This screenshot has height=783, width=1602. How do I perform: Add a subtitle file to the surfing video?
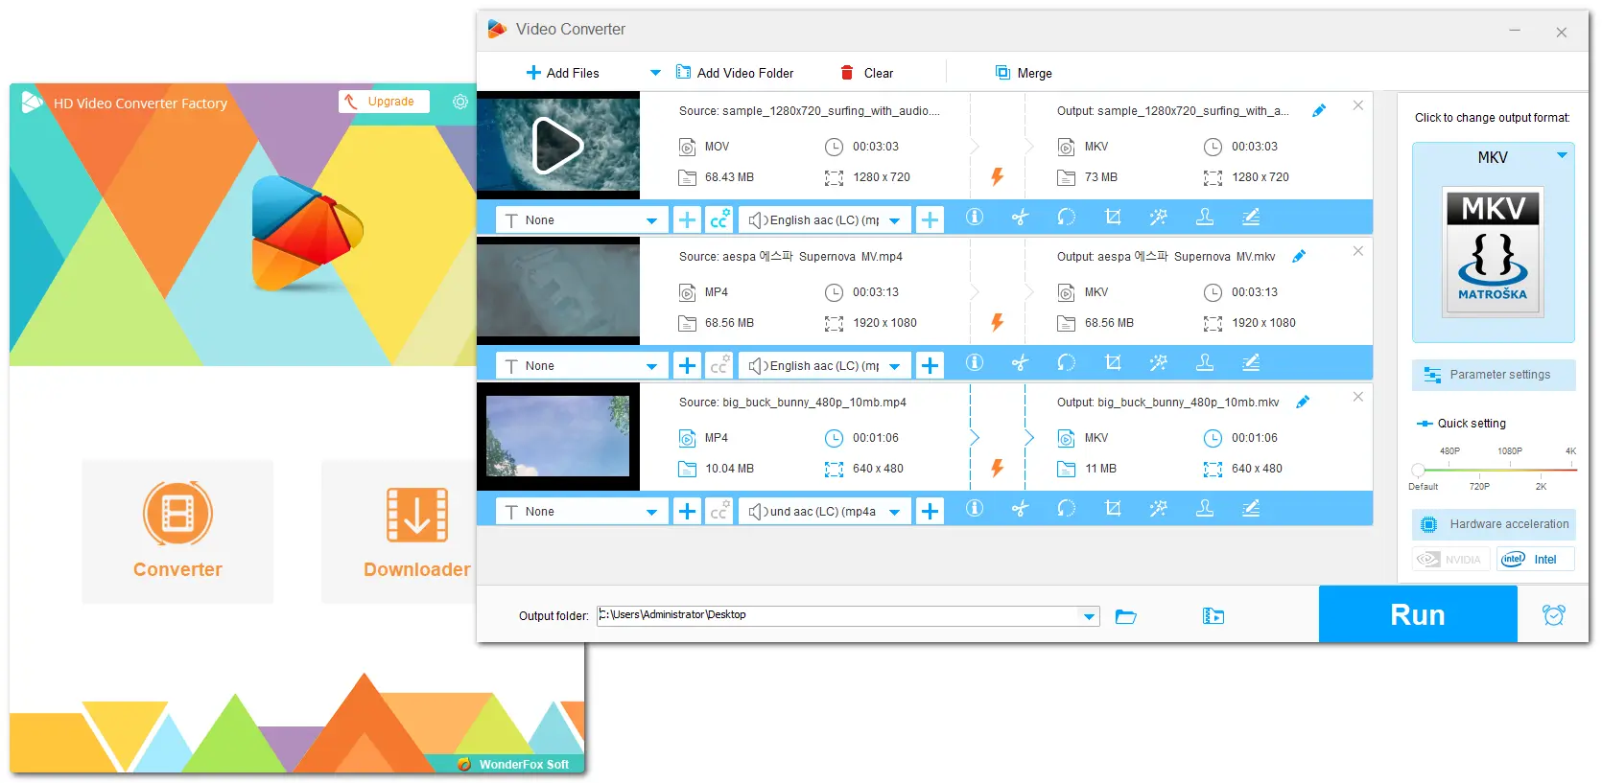pyautogui.click(x=687, y=219)
